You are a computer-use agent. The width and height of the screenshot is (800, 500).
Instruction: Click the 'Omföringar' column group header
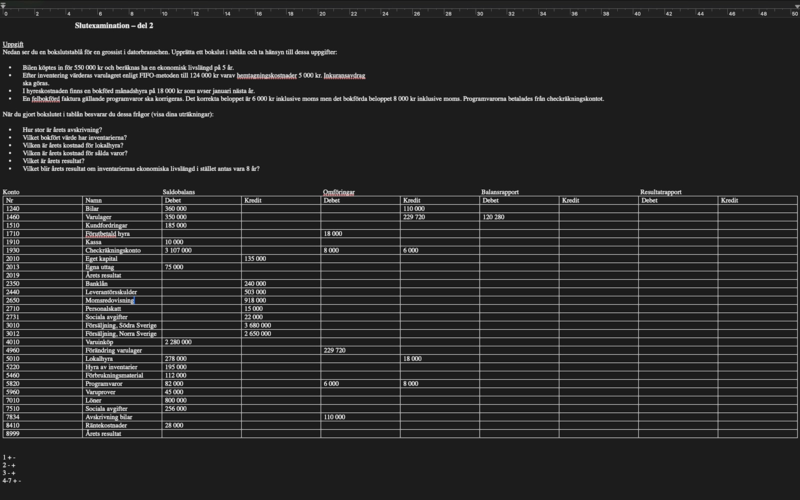click(x=338, y=192)
